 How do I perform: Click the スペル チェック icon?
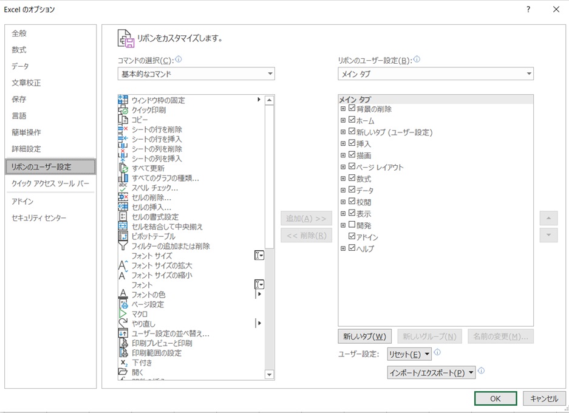[123, 188]
